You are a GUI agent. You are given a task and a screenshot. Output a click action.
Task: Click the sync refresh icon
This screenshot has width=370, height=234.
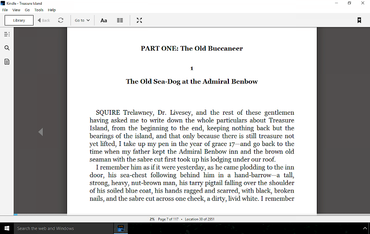pos(61,20)
